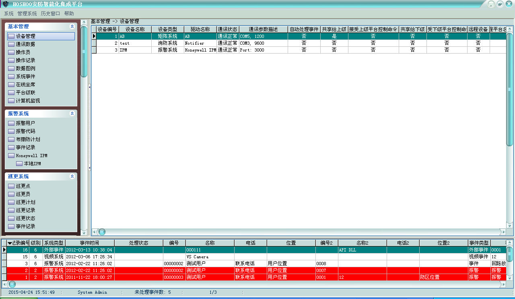Click the 事件时间 column header
This screenshot has width=515, height=299.
click(x=89, y=243)
